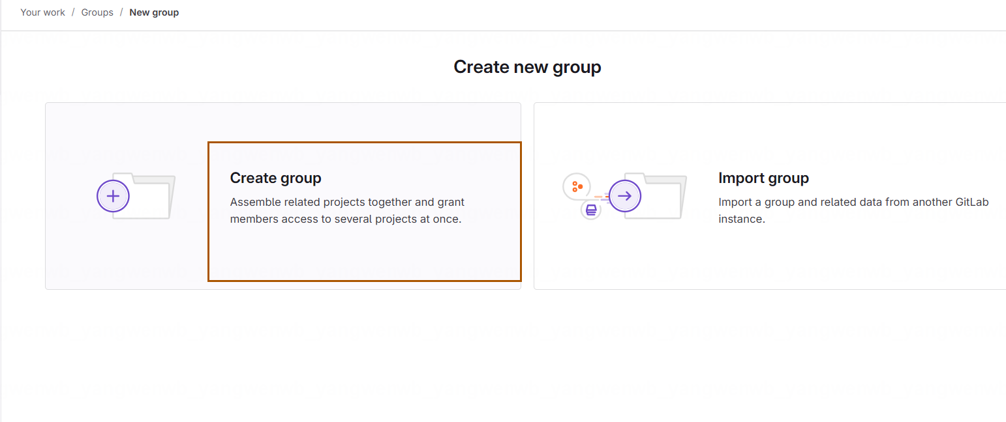The image size is (1006, 422).
Task: Choose the Import group heading
Action: (x=763, y=178)
